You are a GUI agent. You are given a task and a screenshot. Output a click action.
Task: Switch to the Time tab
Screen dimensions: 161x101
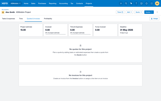click(21, 19)
